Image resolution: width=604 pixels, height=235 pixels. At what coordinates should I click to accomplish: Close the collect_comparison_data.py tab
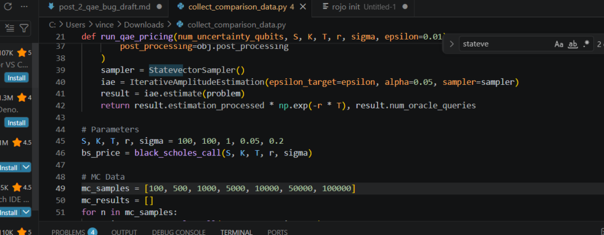(303, 6)
